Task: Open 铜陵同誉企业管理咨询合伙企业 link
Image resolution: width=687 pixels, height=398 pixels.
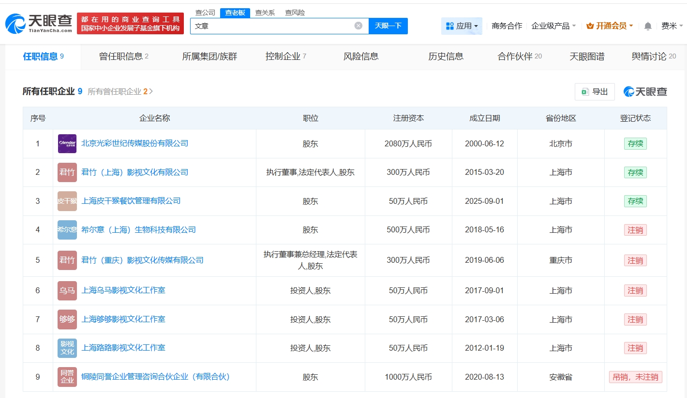Action: click(156, 377)
